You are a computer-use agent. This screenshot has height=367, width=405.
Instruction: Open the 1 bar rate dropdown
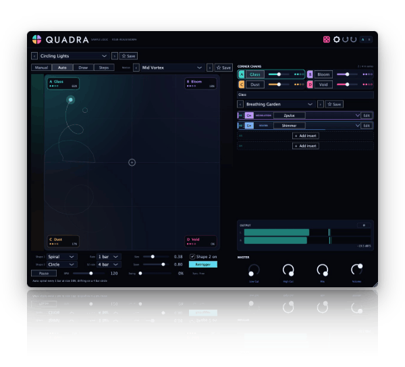point(109,257)
